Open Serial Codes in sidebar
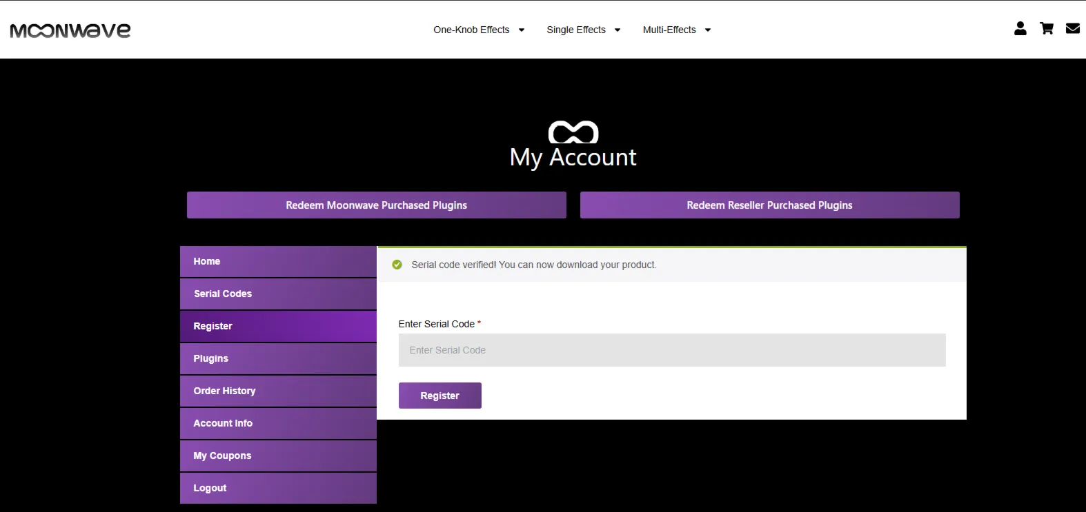1086x512 pixels. pos(278,294)
